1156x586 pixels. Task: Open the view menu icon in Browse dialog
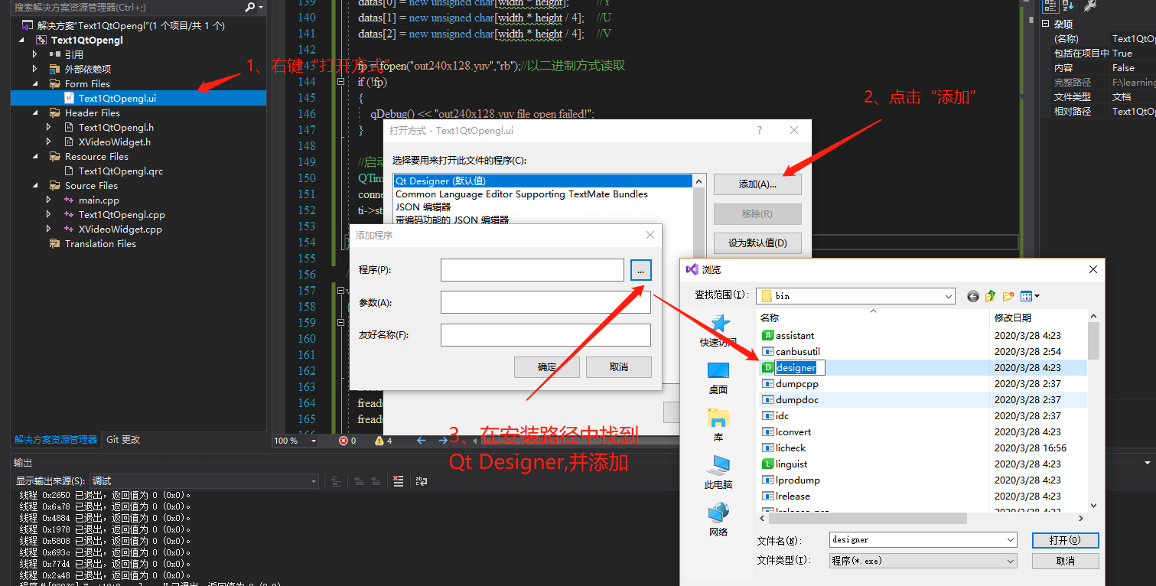coord(1030,296)
